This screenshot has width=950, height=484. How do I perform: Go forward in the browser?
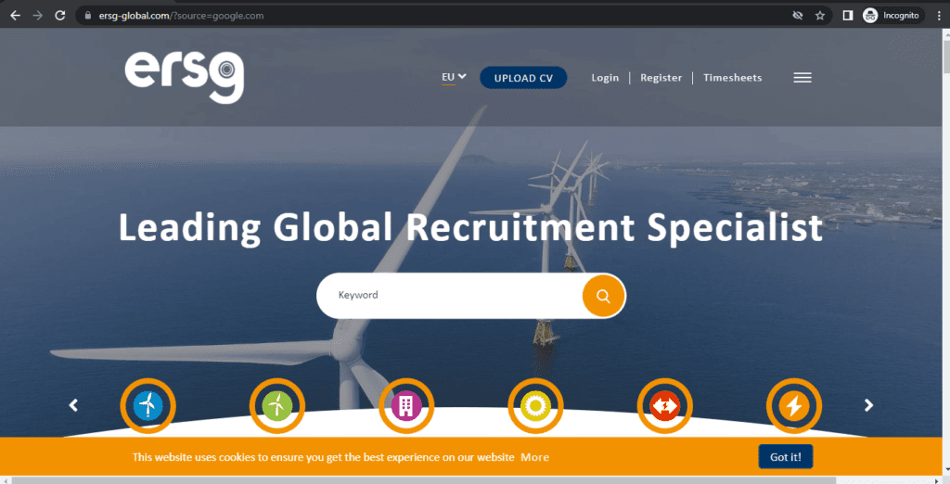(37, 15)
